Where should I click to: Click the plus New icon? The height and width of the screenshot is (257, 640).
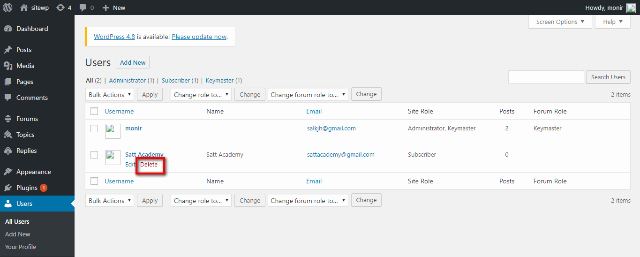[x=105, y=8]
